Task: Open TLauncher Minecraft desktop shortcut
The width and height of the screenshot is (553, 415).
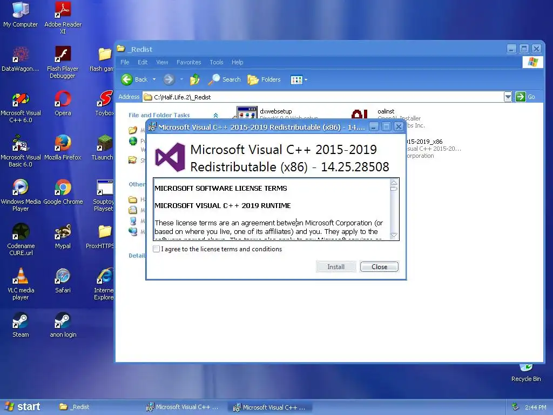Action: point(102,148)
